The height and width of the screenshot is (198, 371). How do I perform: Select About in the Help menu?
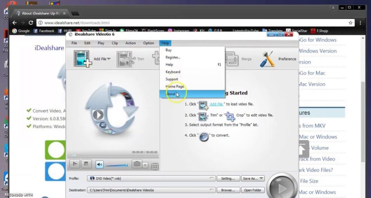point(192,94)
